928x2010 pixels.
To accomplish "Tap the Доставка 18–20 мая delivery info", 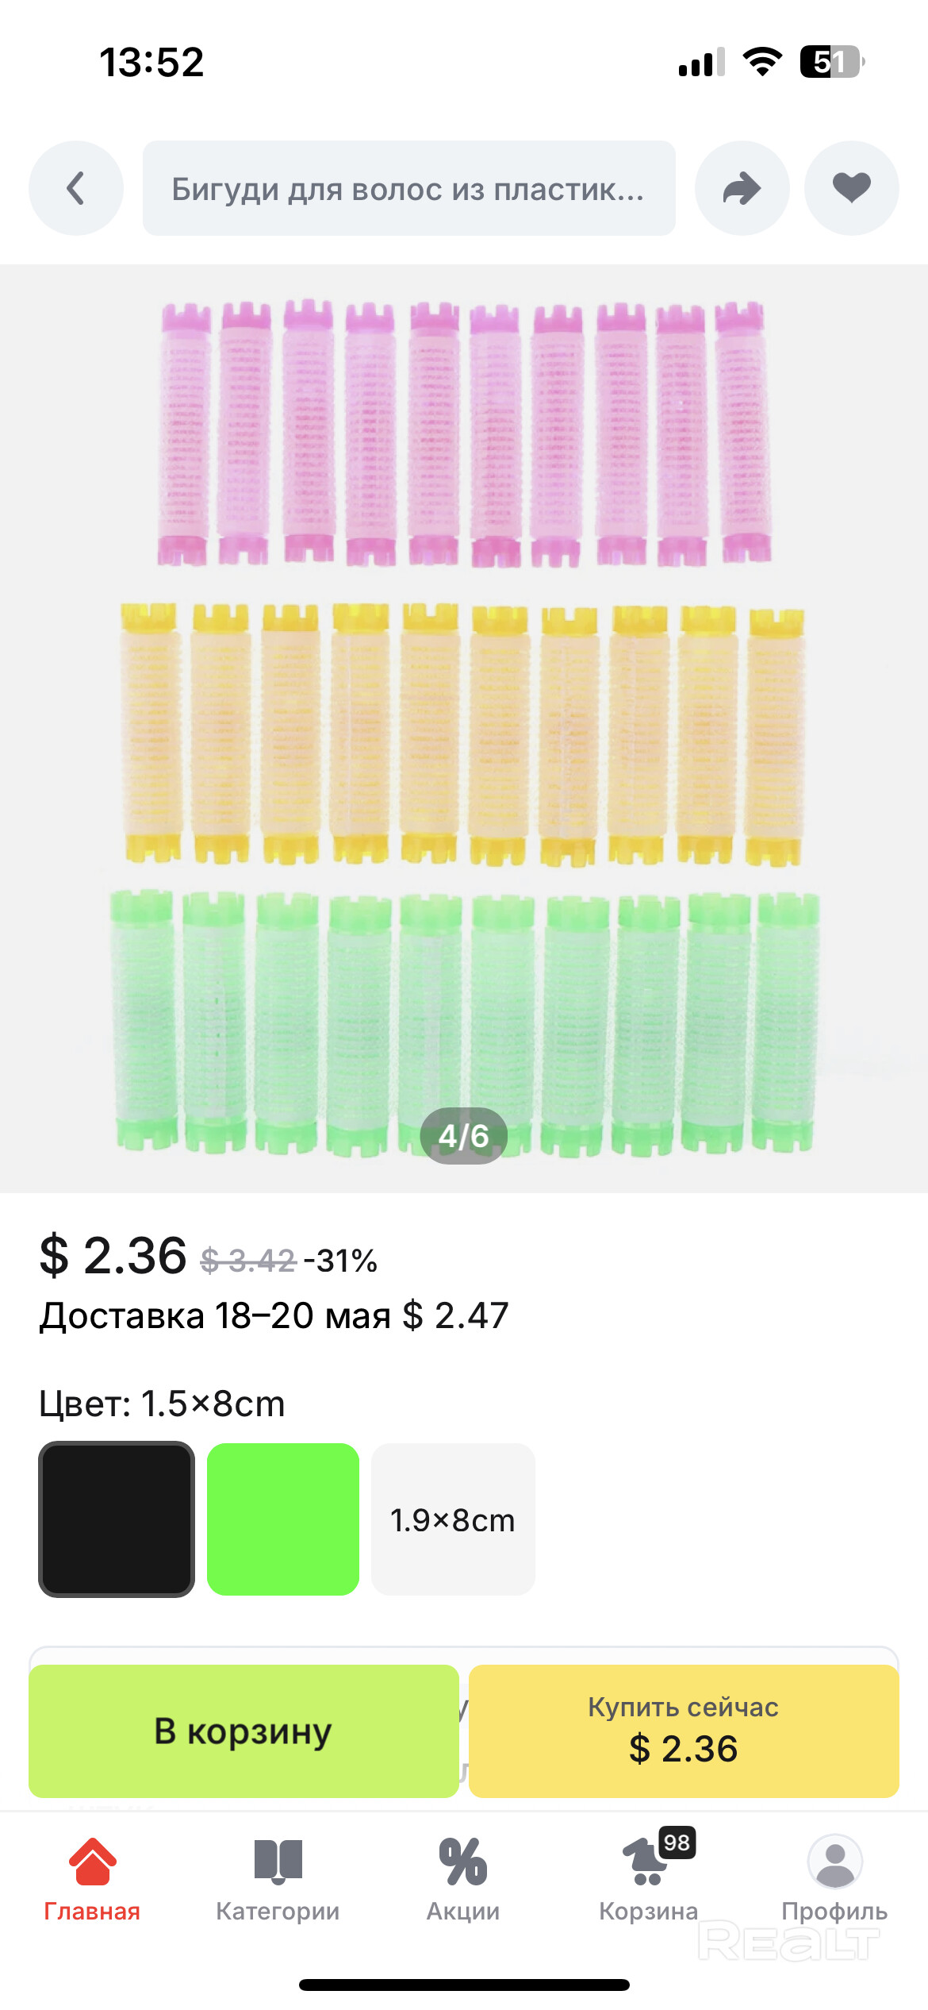I will point(274,1315).
